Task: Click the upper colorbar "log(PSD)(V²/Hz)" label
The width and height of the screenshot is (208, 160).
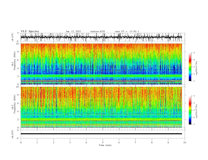Action: click(197, 68)
